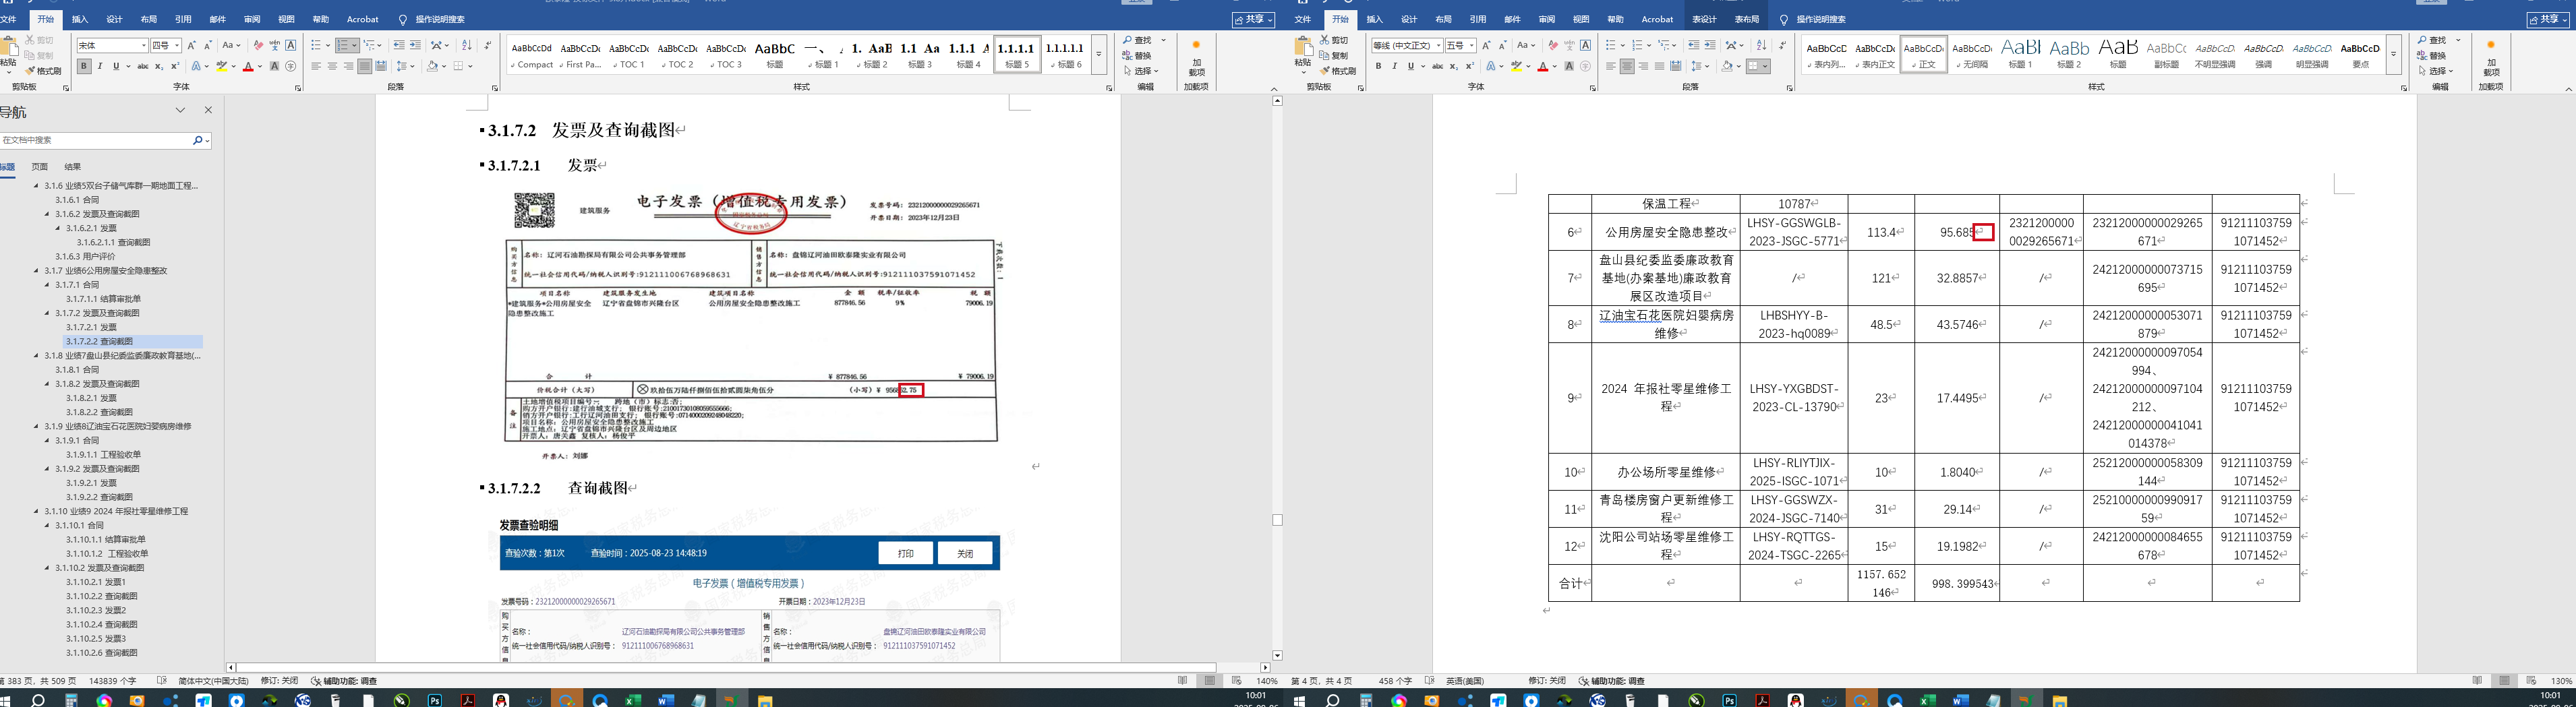Toggle strikethrough in the left Word window
The image size is (2576, 707).
pos(143,66)
